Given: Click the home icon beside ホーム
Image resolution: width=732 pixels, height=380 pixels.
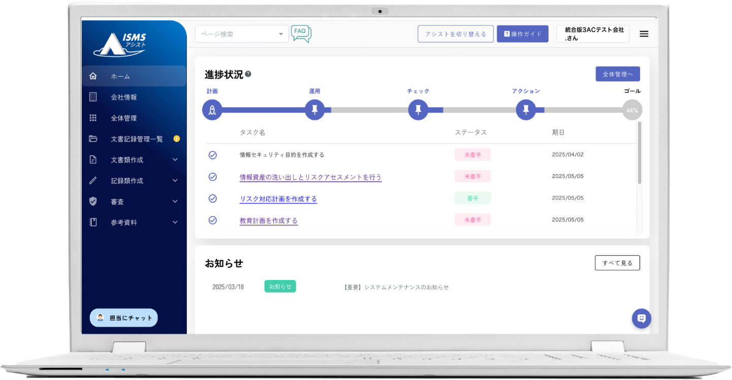Looking at the screenshot, I should (93, 76).
